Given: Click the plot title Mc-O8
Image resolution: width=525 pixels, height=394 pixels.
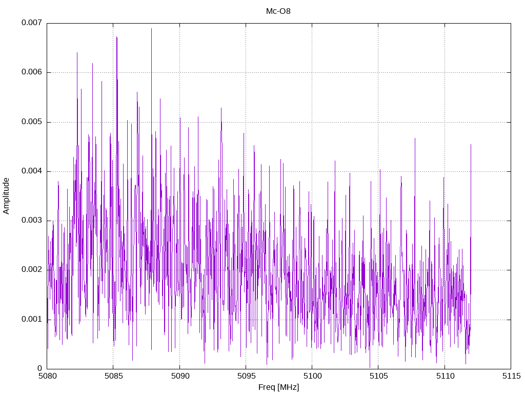Looking at the screenshot, I should point(278,11).
